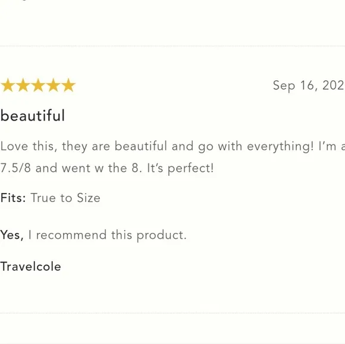Viewport: 345px width, 344px height.
Task: Click the dotted divider above the star rating
Action: pyautogui.click(x=172, y=46)
